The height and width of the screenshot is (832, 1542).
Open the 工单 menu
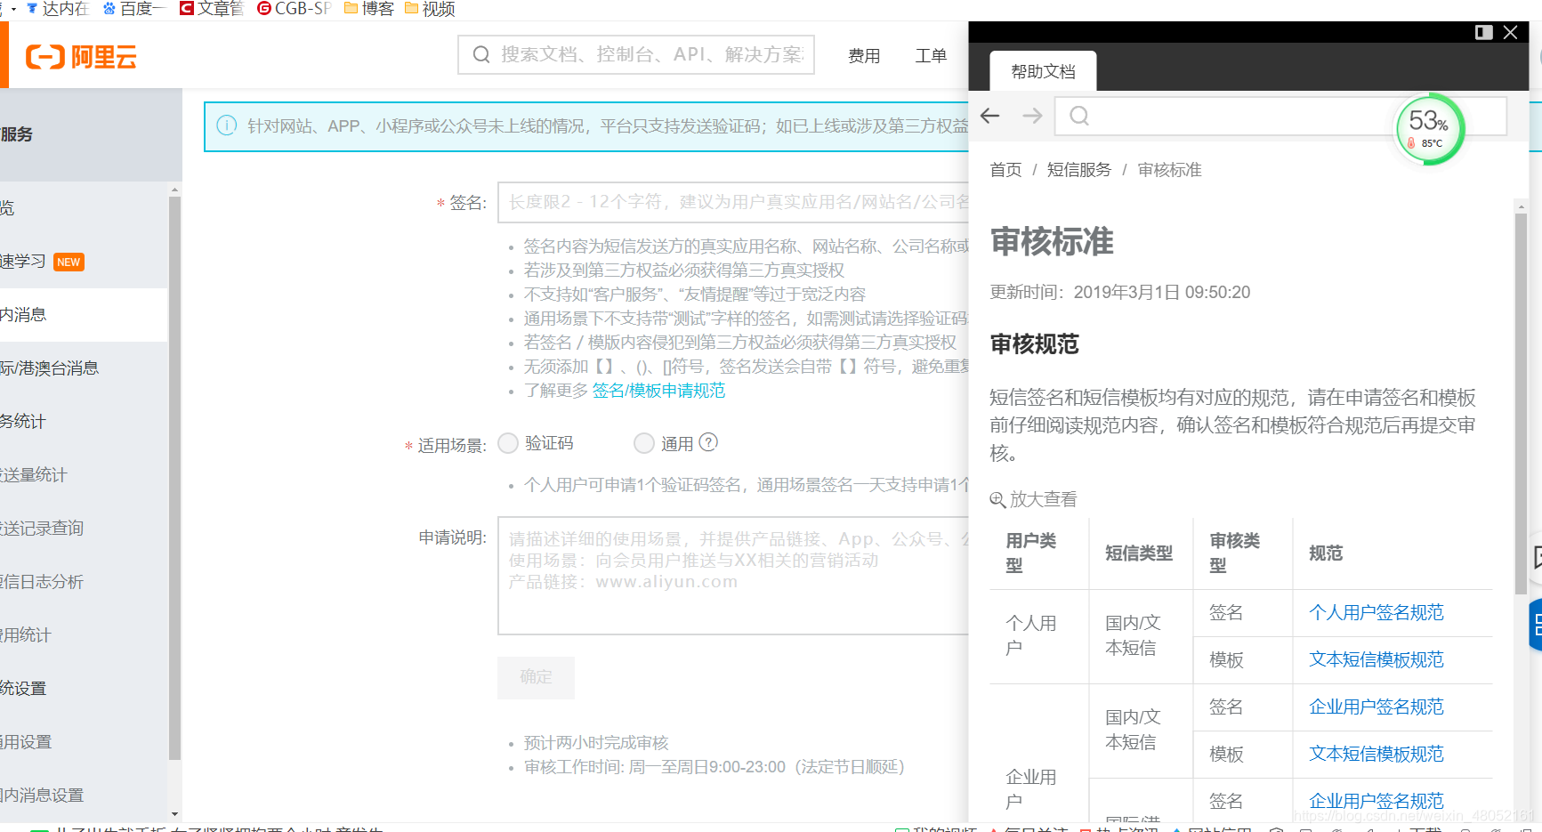pyautogui.click(x=931, y=56)
